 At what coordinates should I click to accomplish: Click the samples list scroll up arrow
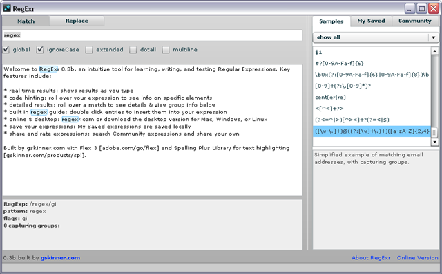tap(434, 51)
